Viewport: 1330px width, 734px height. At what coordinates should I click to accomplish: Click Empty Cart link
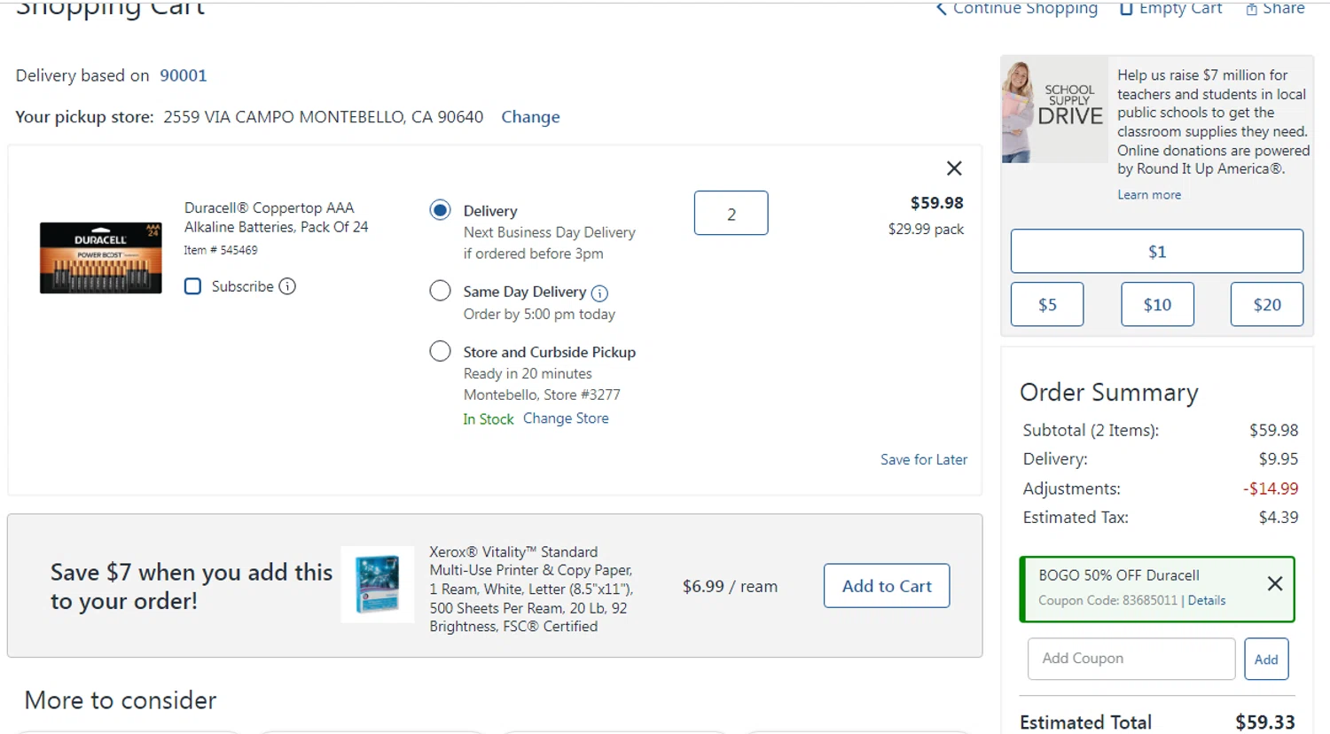(x=1170, y=9)
